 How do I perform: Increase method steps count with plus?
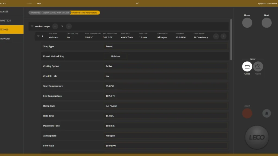tap(69, 26)
